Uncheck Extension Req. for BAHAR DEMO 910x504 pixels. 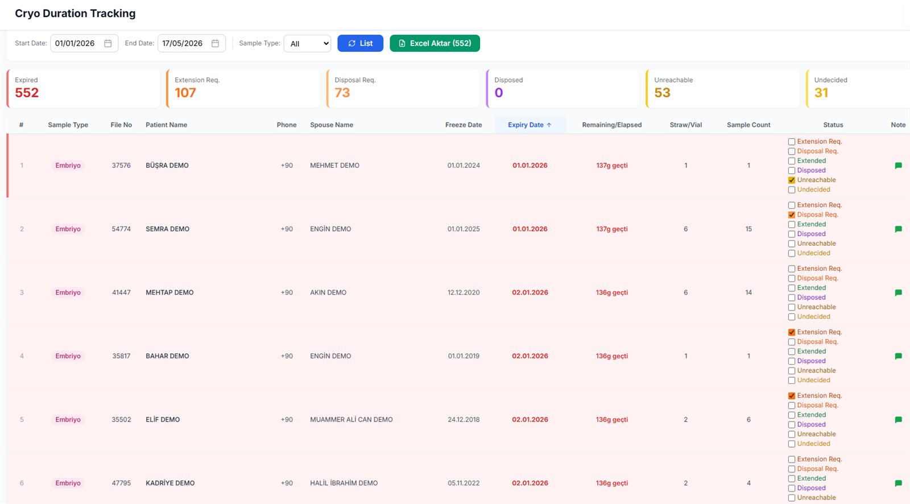[x=791, y=332]
